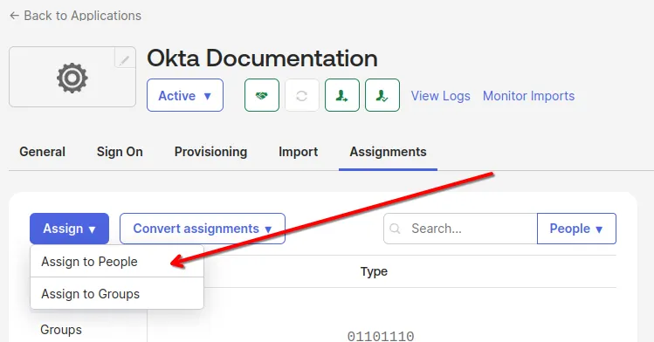Switch to the Sign On tab
Screen dimensions: 654x342
120,152
